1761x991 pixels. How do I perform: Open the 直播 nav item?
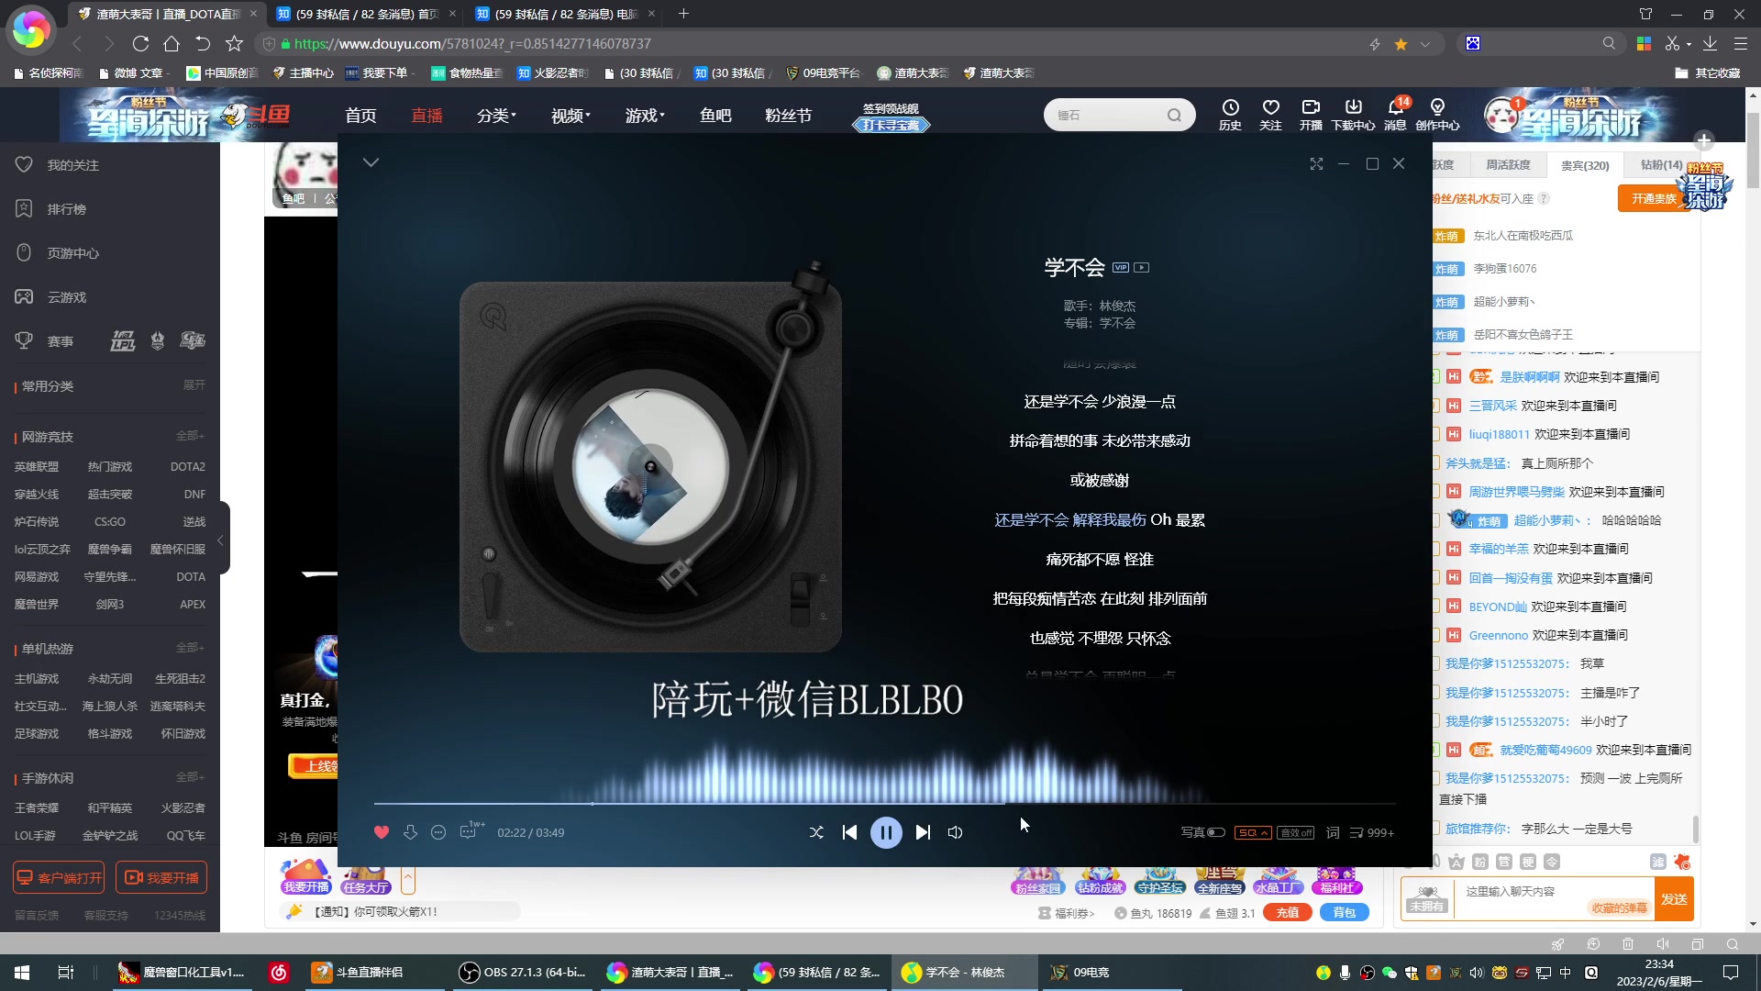click(426, 116)
